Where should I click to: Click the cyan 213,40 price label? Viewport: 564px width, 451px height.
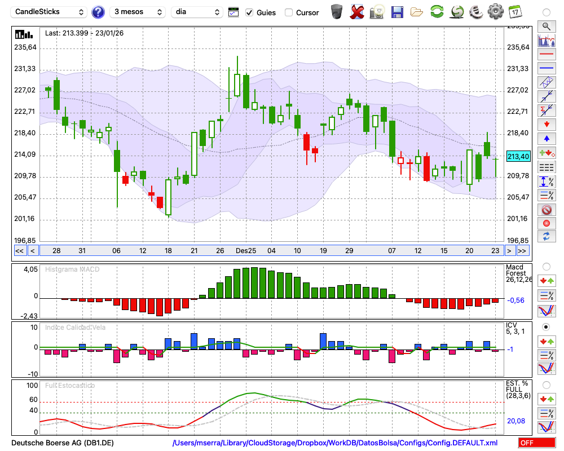pyautogui.click(x=518, y=157)
